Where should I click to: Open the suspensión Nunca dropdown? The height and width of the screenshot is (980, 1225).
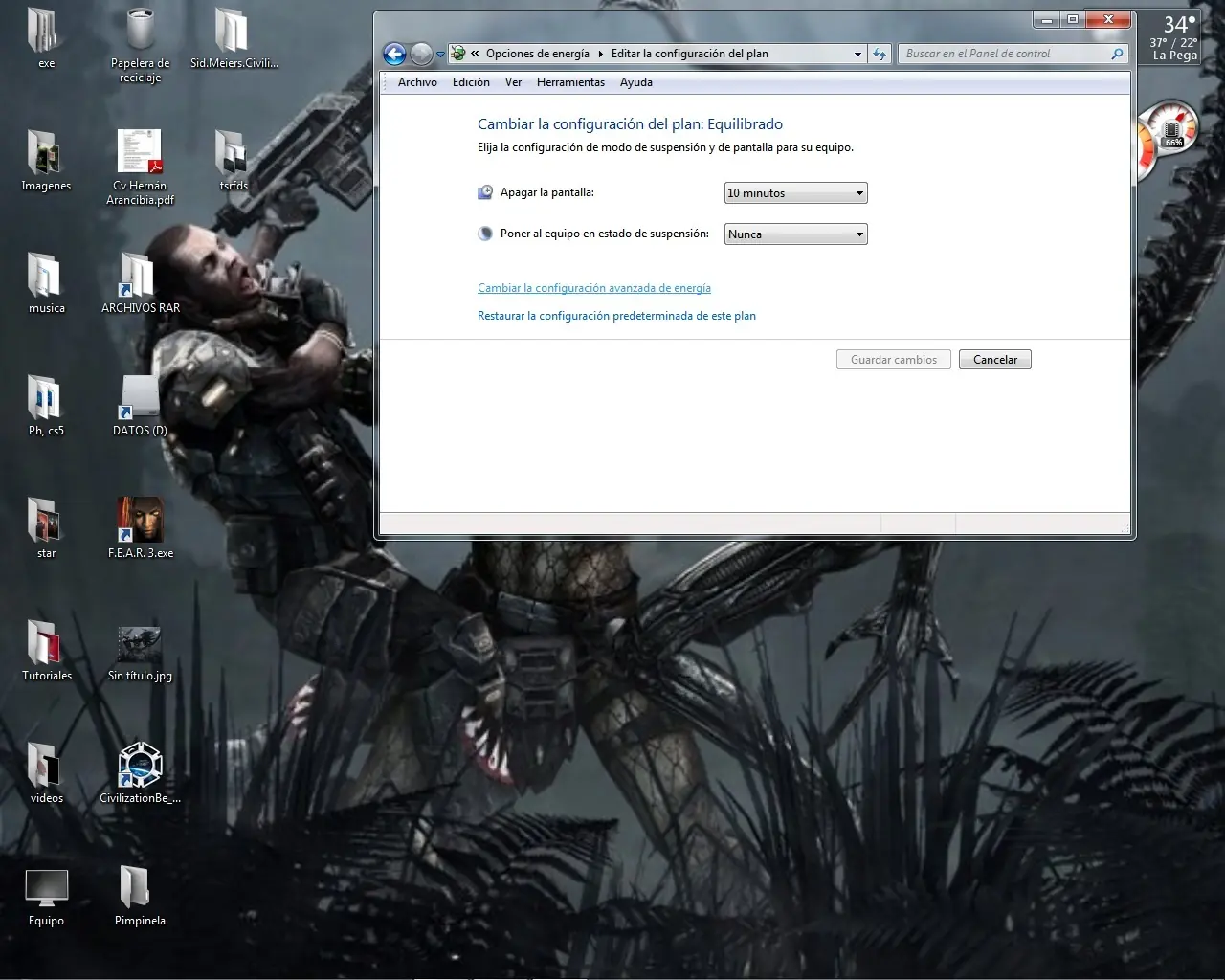point(795,234)
